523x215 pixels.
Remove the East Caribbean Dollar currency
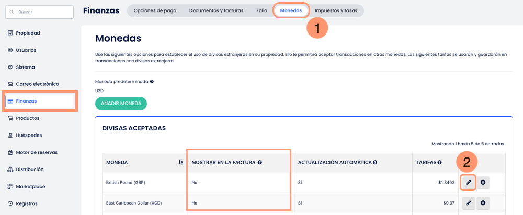pos(483,203)
